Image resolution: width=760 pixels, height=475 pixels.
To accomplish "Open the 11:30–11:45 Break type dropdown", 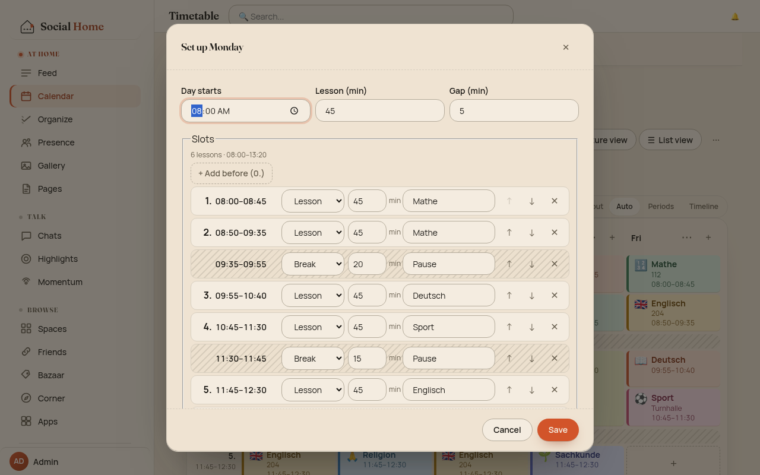I will coord(313,359).
